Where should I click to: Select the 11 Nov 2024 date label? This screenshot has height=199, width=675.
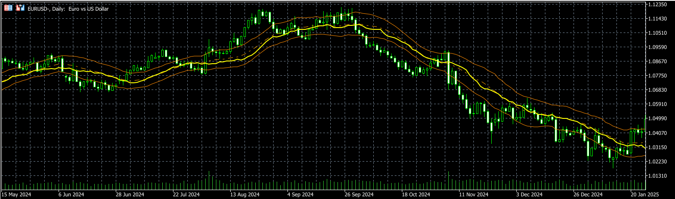coord(474,195)
